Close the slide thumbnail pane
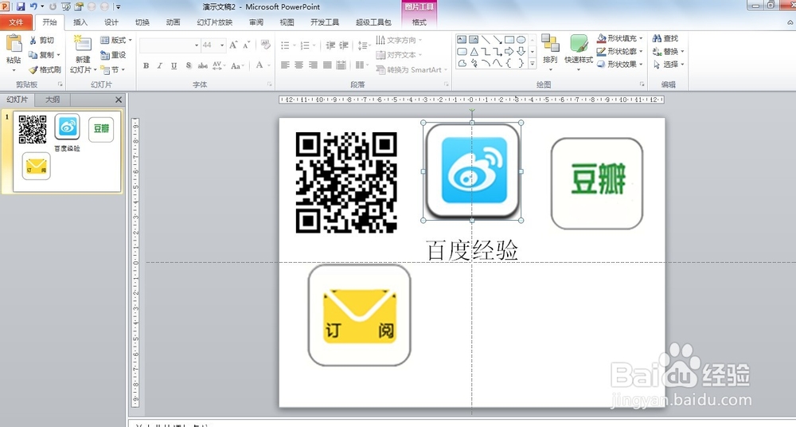The width and height of the screenshot is (796, 427). (x=119, y=100)
